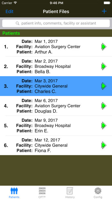This screenshot has height=199, width=112.
Task: Open green arrow for Fiona F.
Action: (104, 145)
